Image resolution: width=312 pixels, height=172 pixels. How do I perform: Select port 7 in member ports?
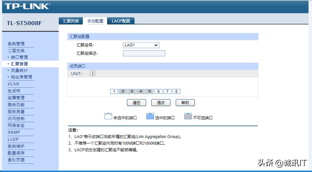[167, 92]
